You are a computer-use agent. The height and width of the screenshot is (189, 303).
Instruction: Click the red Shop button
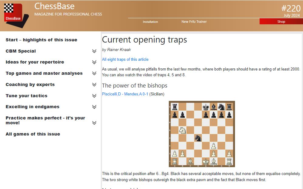281,22
